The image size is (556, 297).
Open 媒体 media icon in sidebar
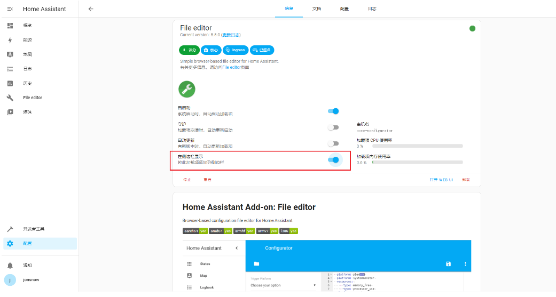(x=10, y=112)
